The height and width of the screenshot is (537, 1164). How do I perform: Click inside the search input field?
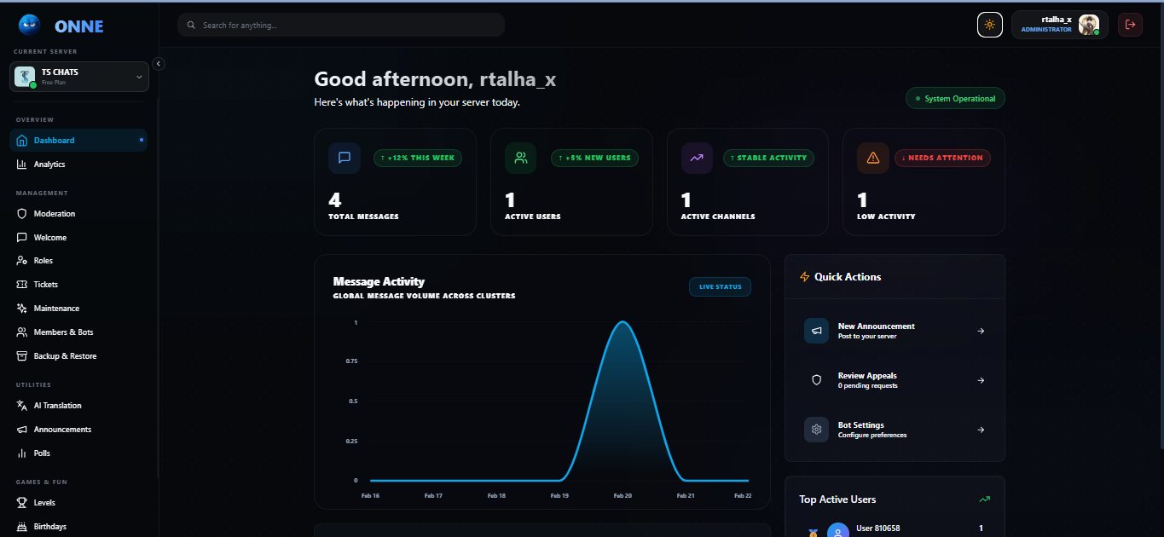[x=341, y=25]
